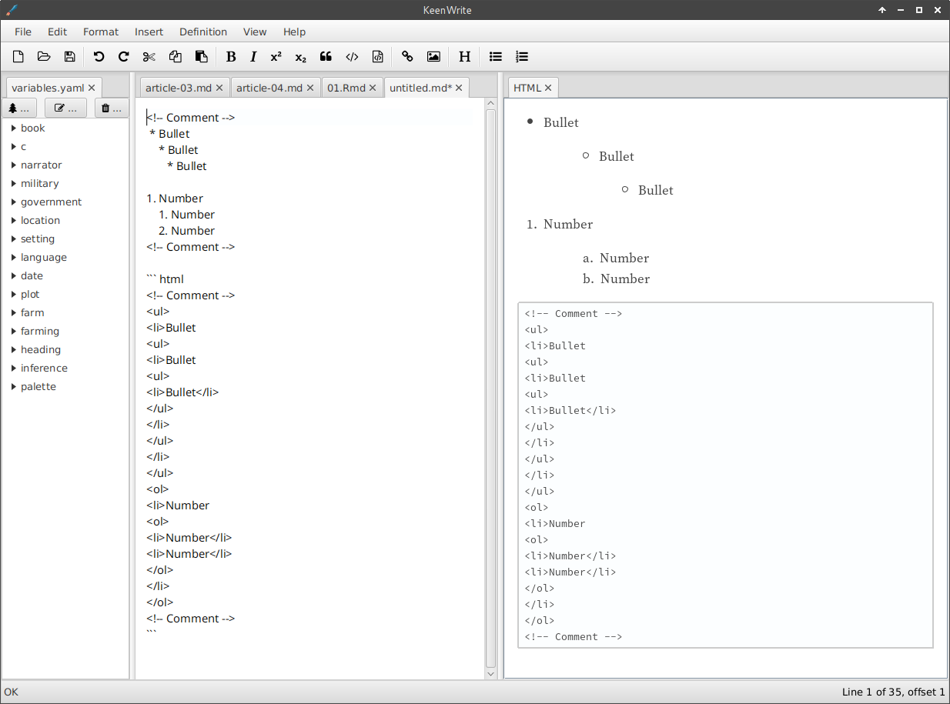Click the editor vertical scrollbar thumb
Screen dimensions: 950x704
click(491, 389)
